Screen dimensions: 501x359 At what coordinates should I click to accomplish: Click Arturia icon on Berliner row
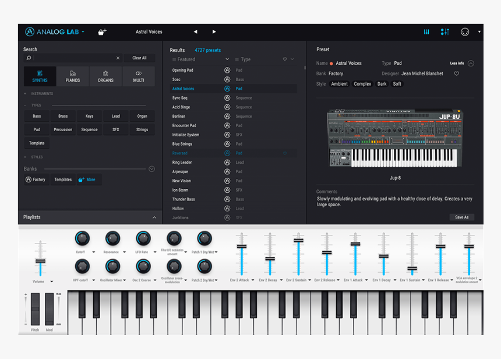(x=227, y=117)
